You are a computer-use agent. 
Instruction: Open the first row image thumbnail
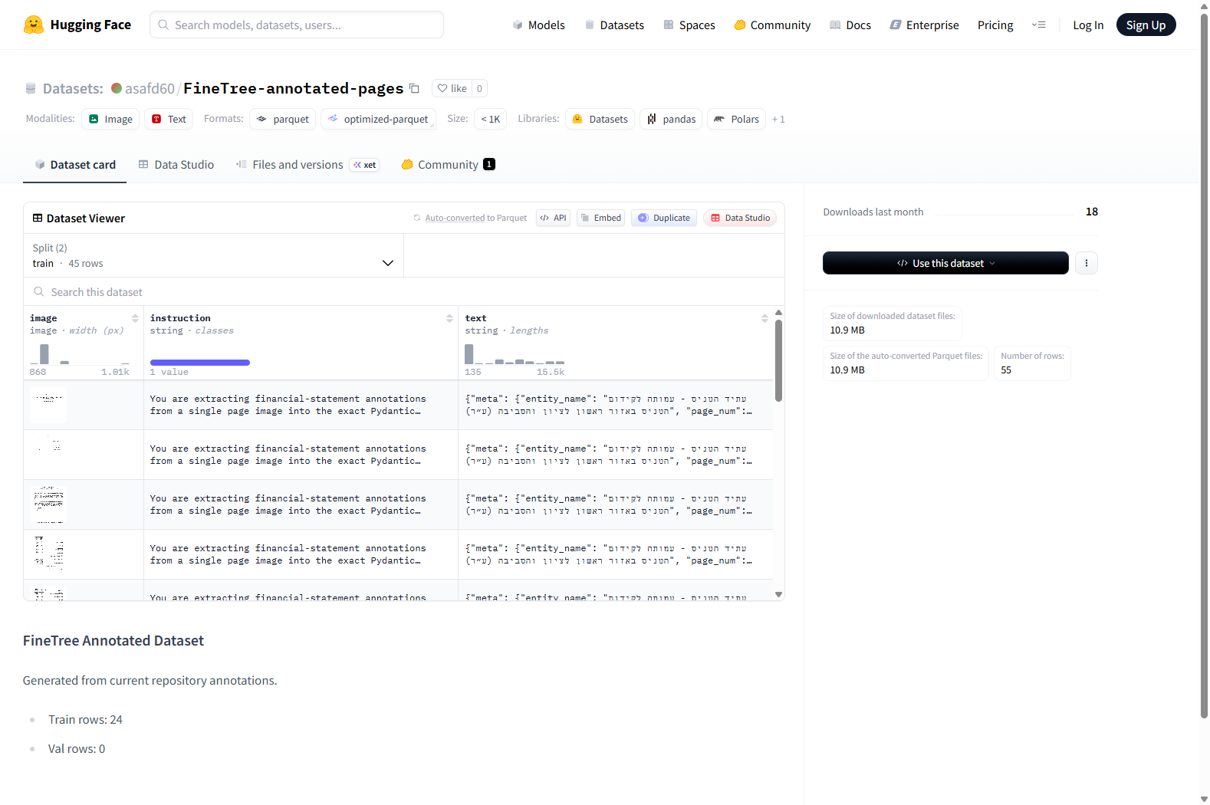click(x=48, y=405)
